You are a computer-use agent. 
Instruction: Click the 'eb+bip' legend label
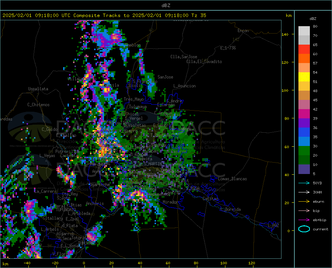point(319,220)
